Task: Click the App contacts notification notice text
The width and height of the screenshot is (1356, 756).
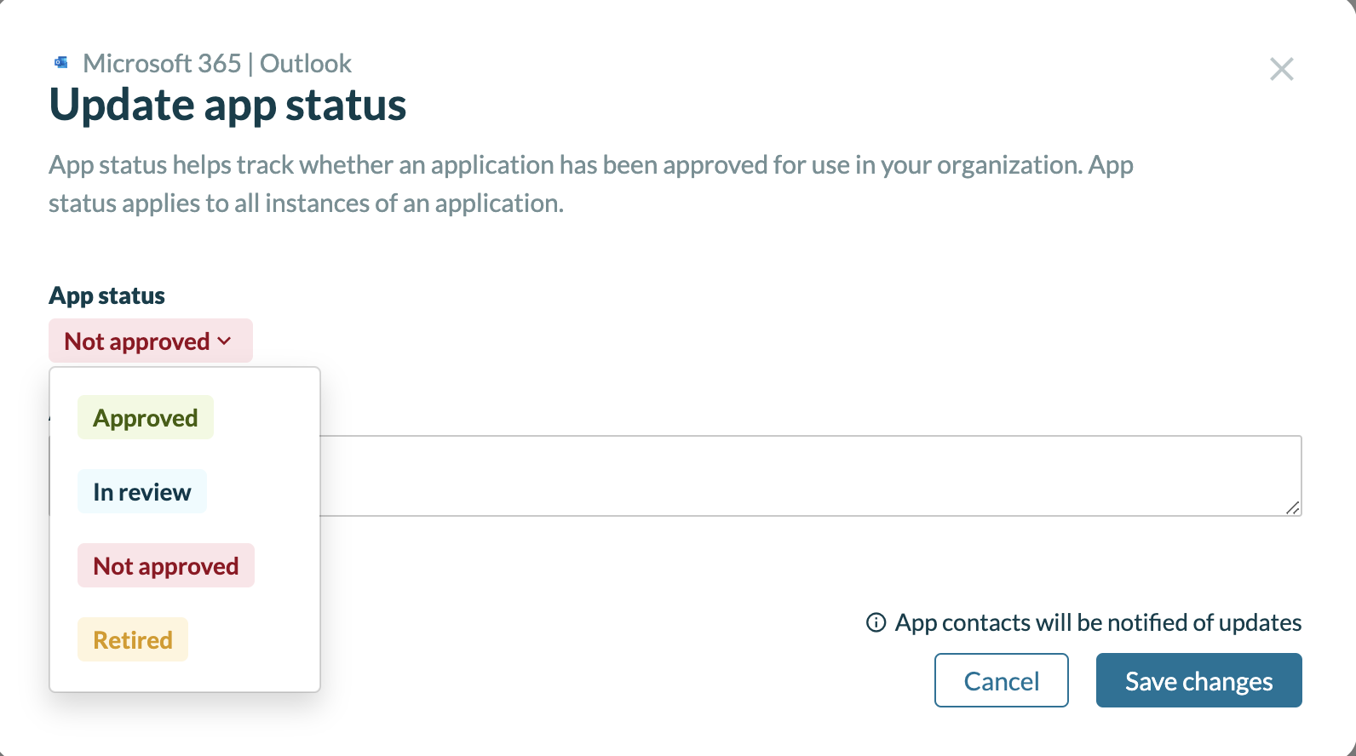Action: tap(1098, 622)
